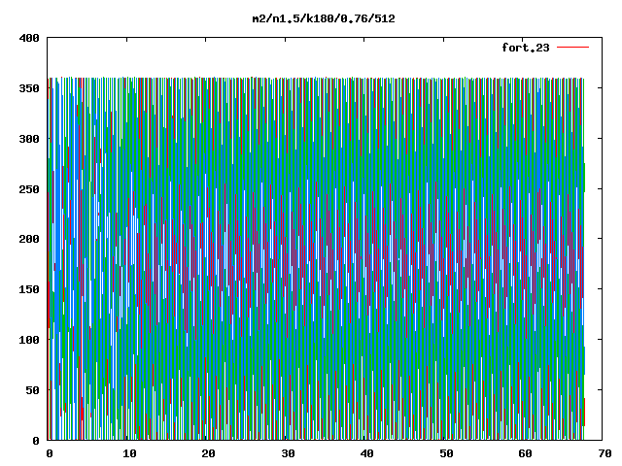This screenshot has height=466, width=622.
Task: Select the y-axis label 250
Action: click(x=29, y=189)
